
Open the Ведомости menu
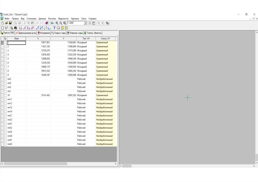point(63,19)
